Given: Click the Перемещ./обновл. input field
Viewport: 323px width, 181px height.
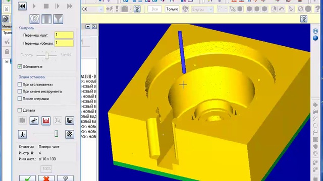Looking at the screenshot, I should (x=64, y=43).
